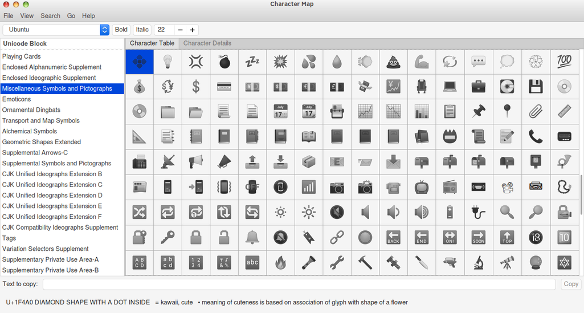Viewport: 584px width, 313px height.
Task: Select the pile of poo character
Action: click(393, 62)
